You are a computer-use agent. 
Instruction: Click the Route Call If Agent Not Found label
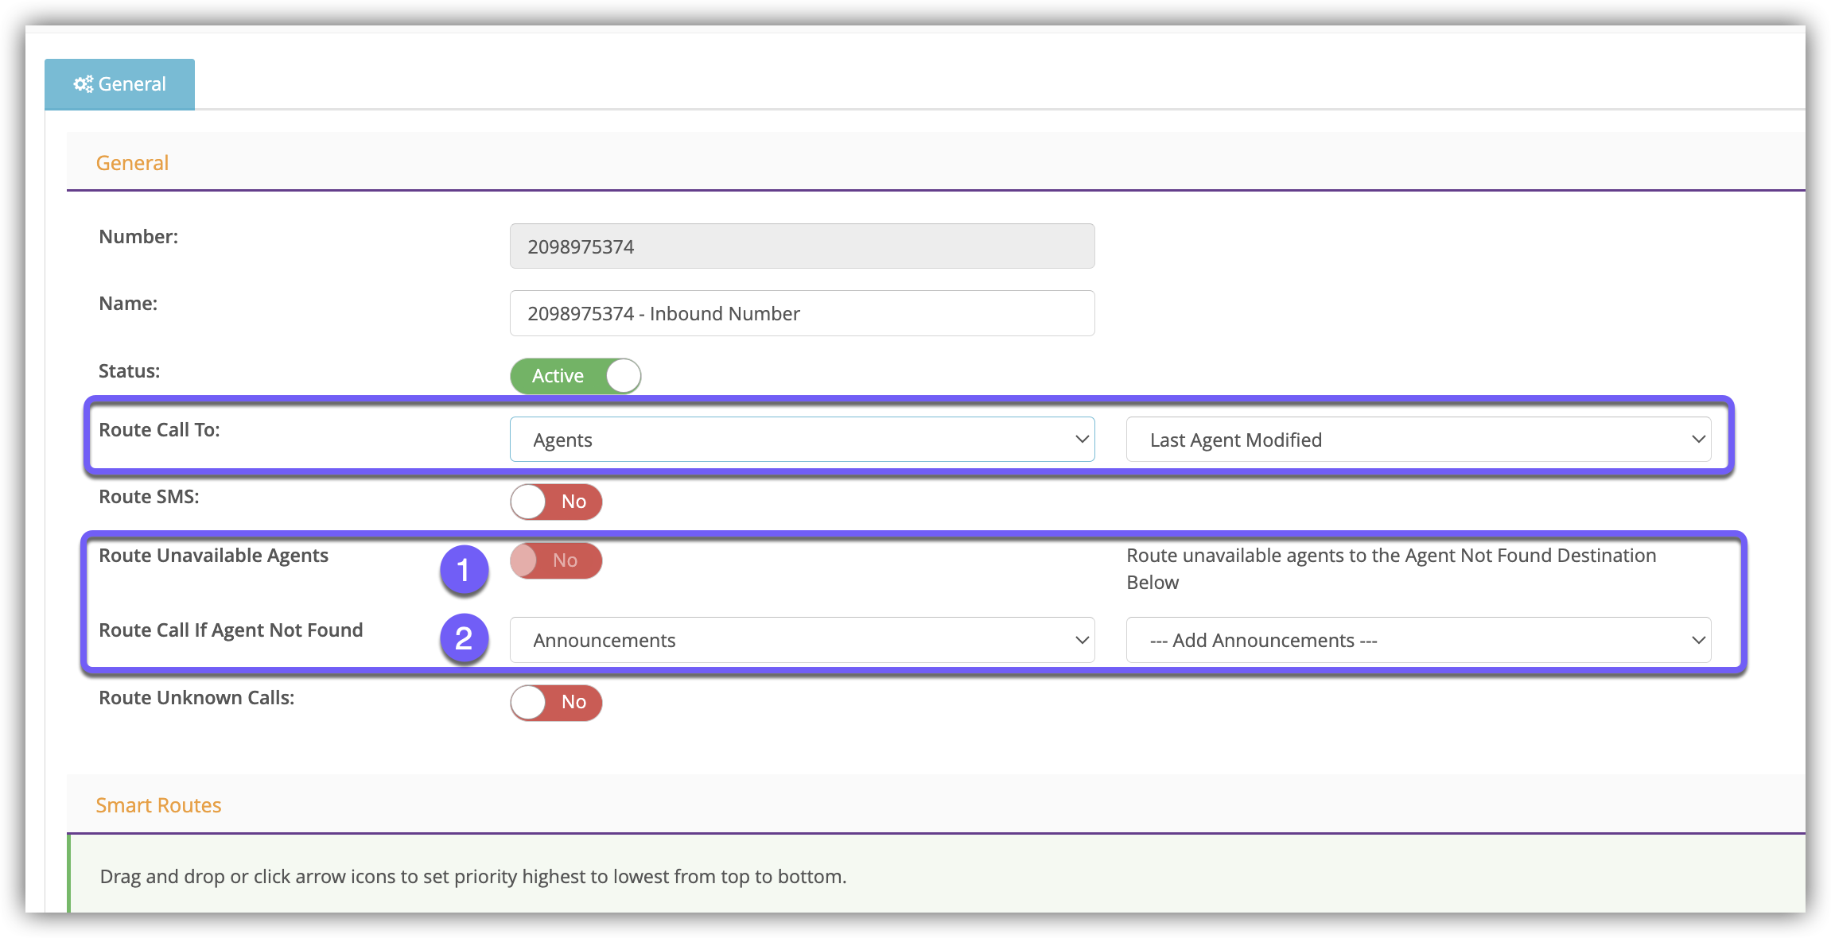(x=231, y=630)
